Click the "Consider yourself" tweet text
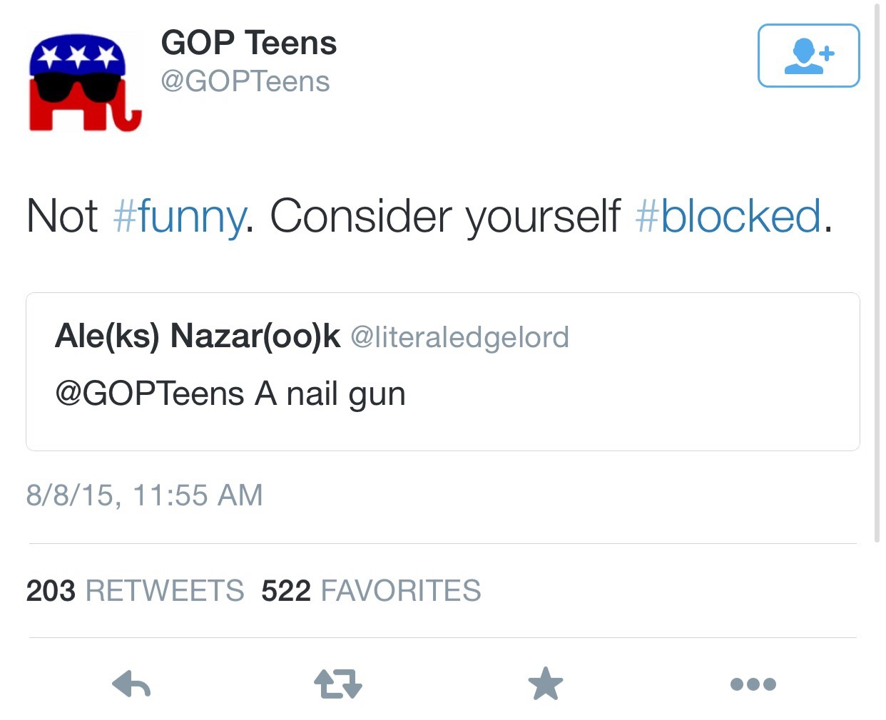 point(445,216)
